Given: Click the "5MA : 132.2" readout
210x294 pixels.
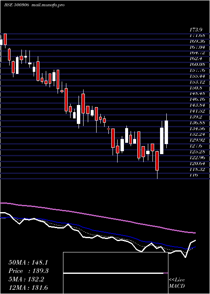Looking at the screenshot, I should [26, 279].
